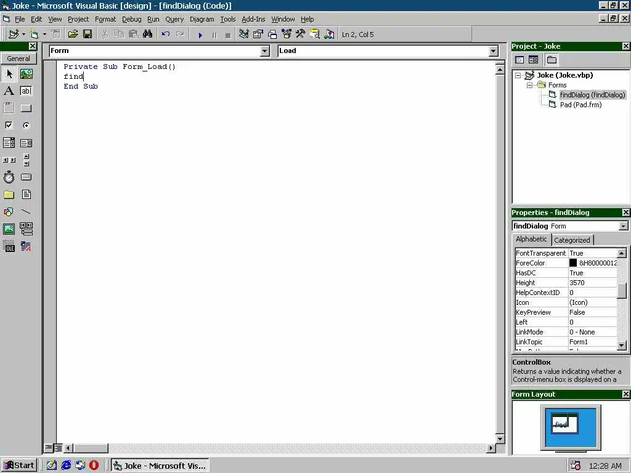Open the Load procedure dropdown
631x473 pixels.
[494, 51]
